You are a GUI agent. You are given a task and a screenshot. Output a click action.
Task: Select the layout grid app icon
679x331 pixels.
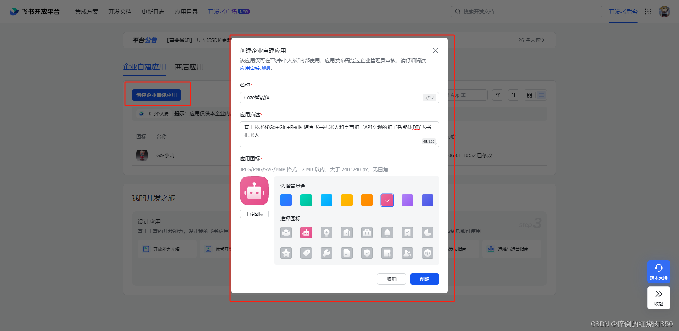[x=387, y=253]
